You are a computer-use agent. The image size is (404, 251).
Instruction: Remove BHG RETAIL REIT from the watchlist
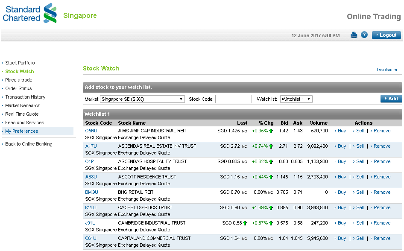[x=382, y=192]
